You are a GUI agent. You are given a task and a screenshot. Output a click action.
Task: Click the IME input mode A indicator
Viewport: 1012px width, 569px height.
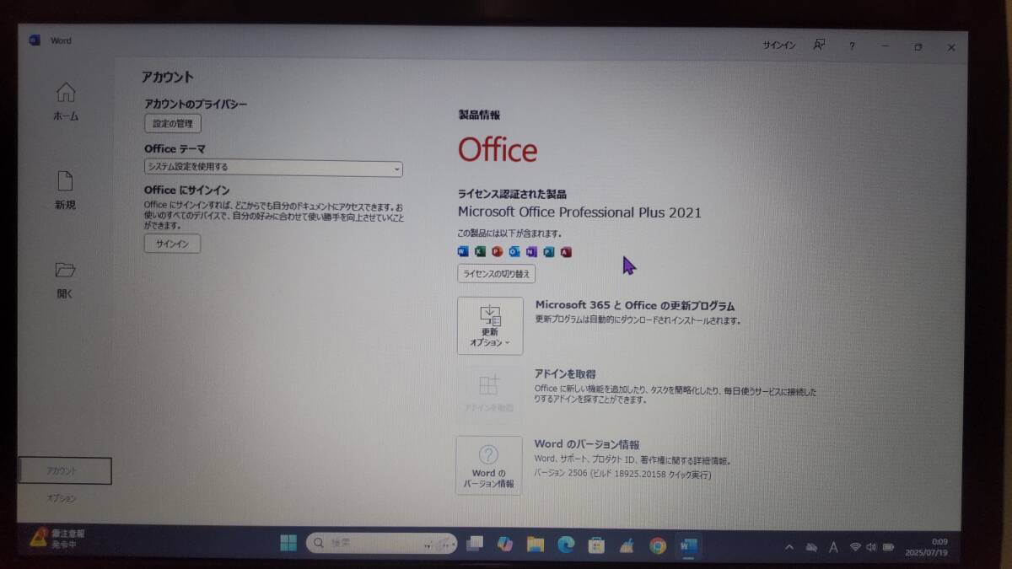[833, 547]
